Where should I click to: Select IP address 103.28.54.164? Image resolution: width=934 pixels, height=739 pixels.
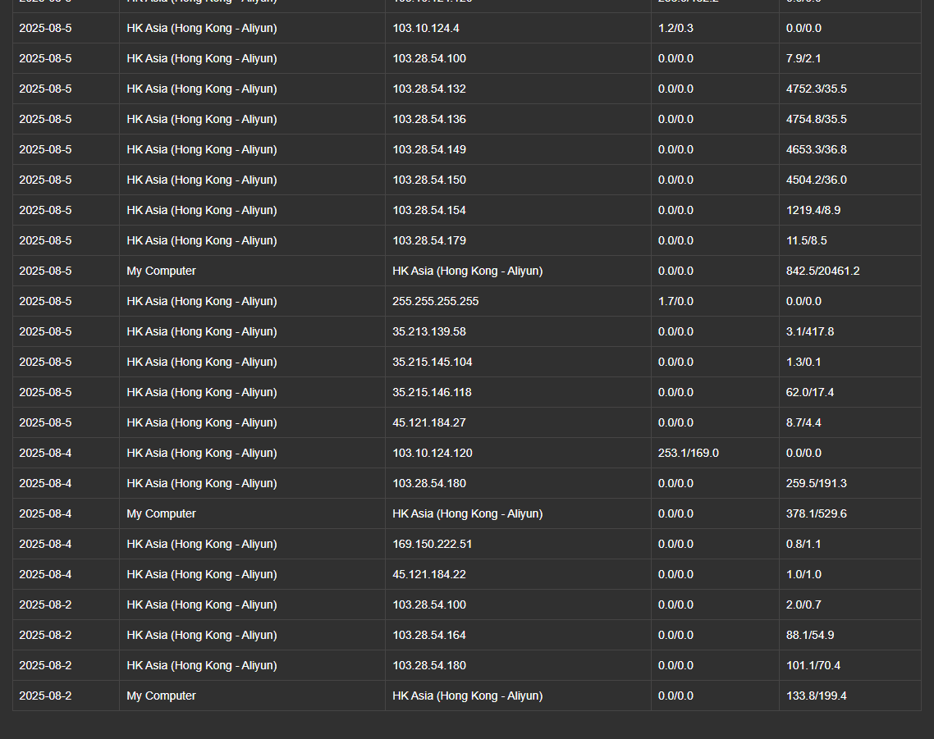point(429,635)
